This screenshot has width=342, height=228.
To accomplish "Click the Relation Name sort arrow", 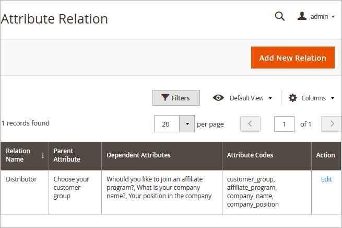I will [43, 155].
